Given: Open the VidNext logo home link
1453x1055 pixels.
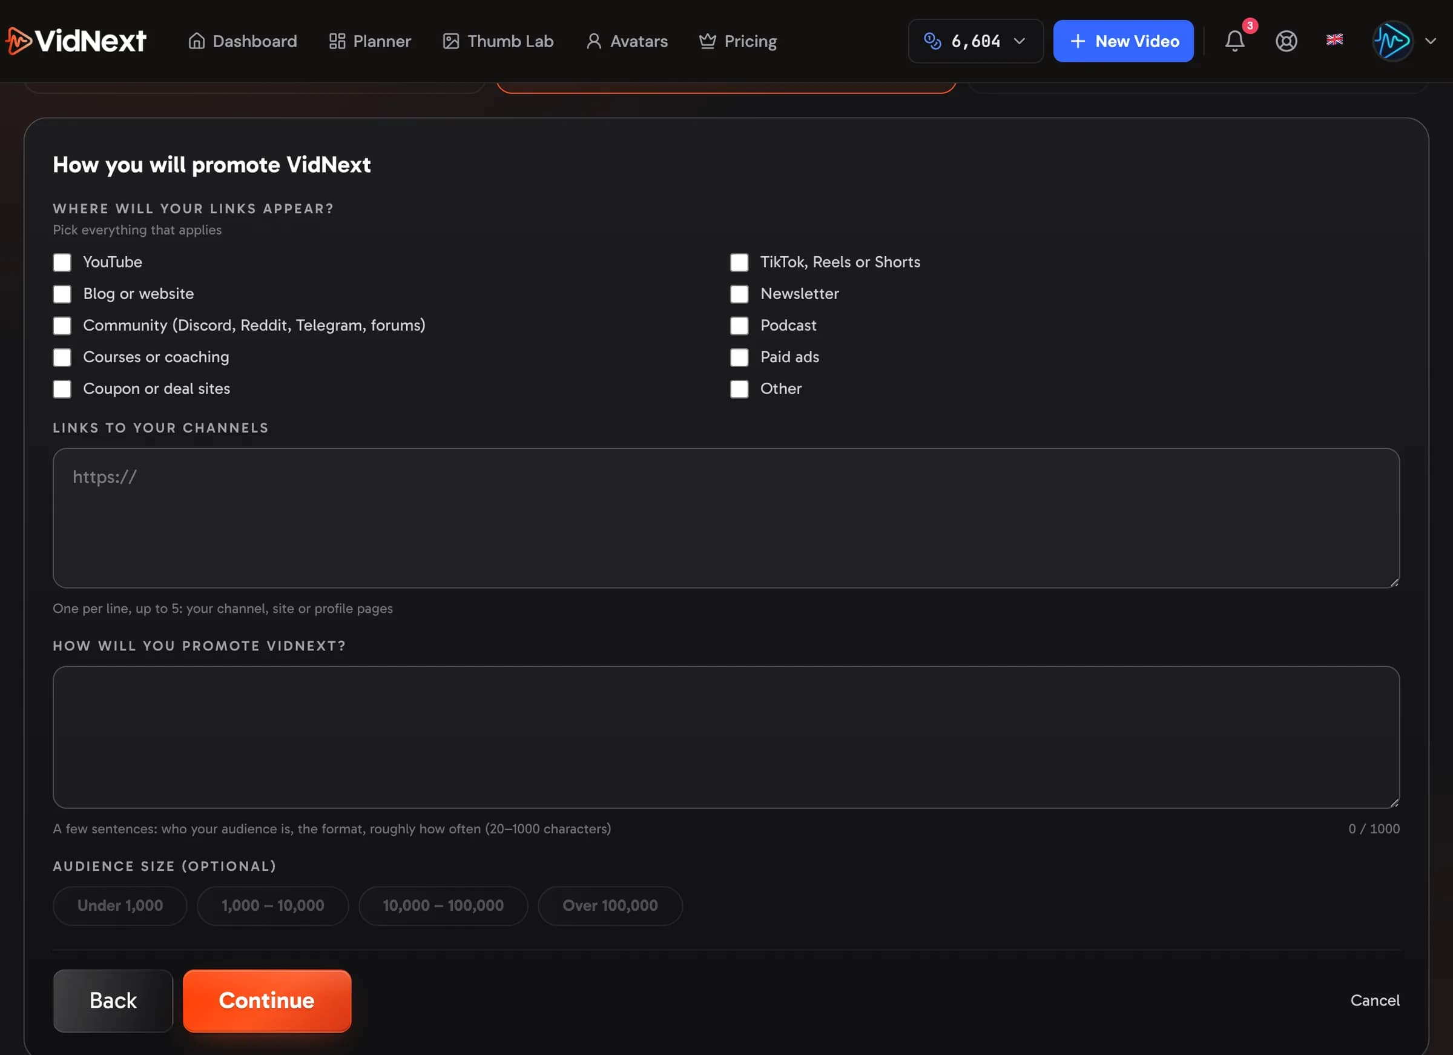Looking at the screenshot, I should tap(76, 41).
